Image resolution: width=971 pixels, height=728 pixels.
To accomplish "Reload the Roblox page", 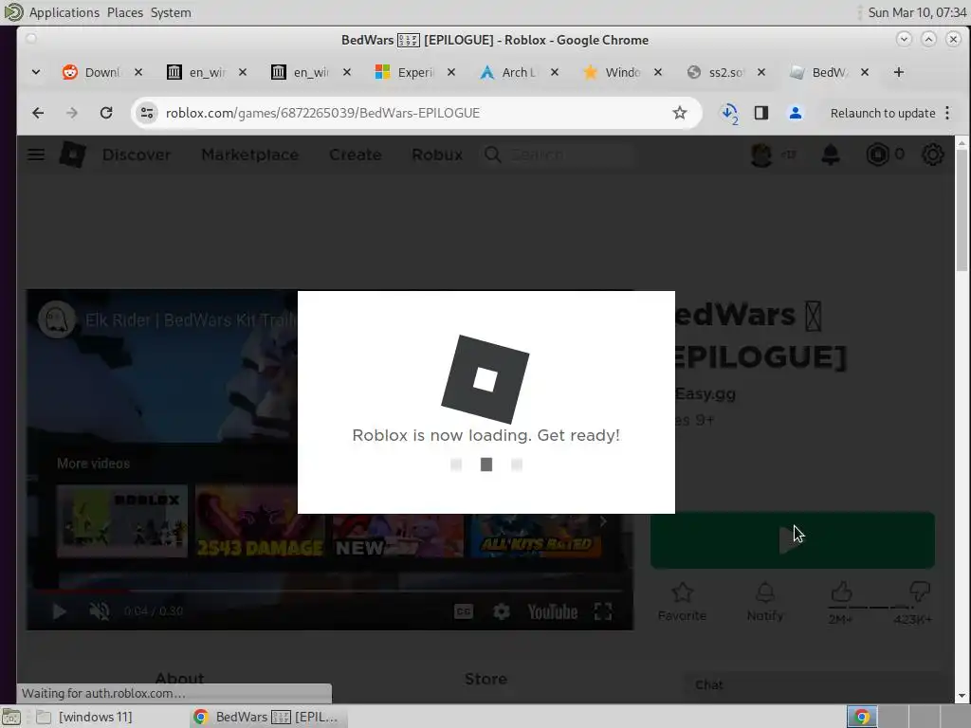I will click(x=106, y=113).
